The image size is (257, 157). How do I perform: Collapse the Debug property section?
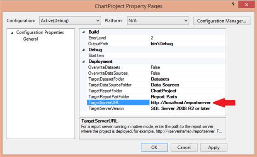point(83,49)
